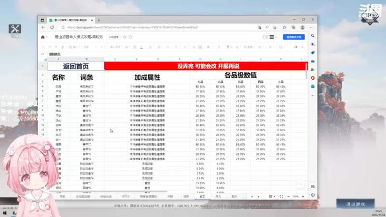This screenshot has width=386, height=217.
Task: Open Edge sidebar Office icon
Action: pyautogui.click(x=313, y=78)
